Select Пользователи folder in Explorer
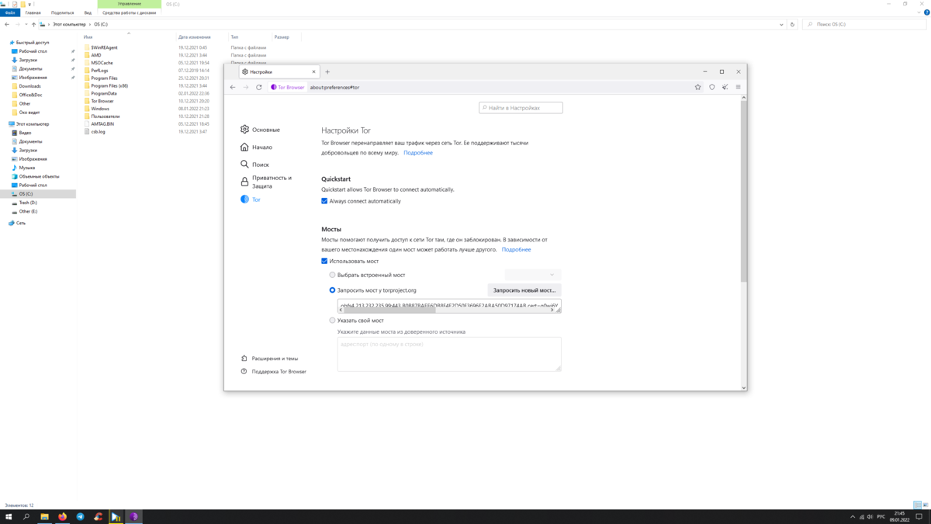 pos(105,116)
